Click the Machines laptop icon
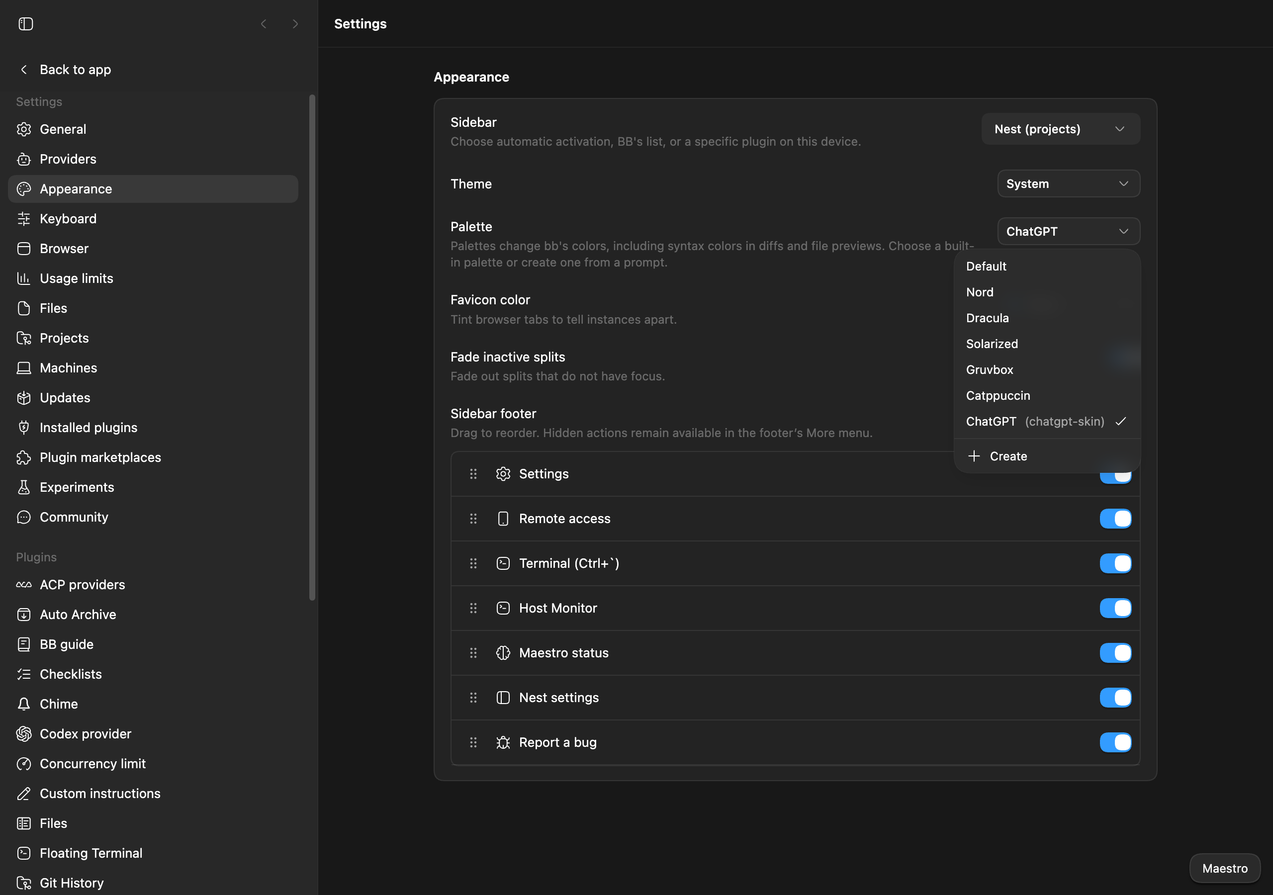This screenshot has height=895, width=1273. click(x=24, y=368)
